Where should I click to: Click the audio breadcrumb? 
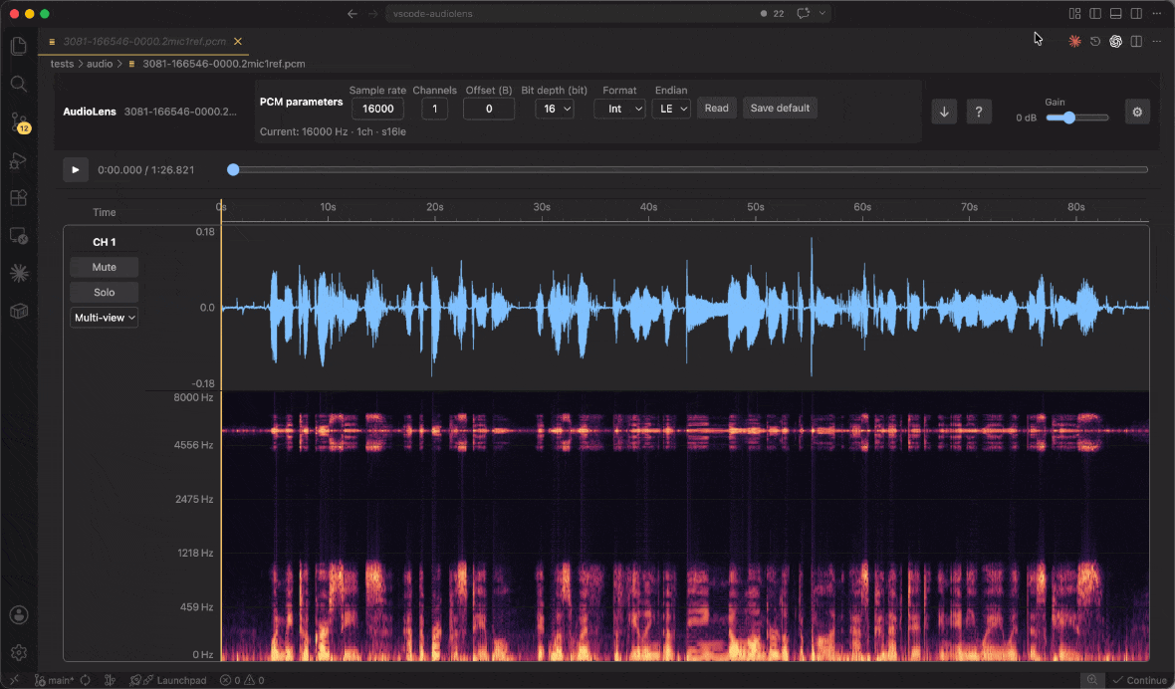(99, 64)
